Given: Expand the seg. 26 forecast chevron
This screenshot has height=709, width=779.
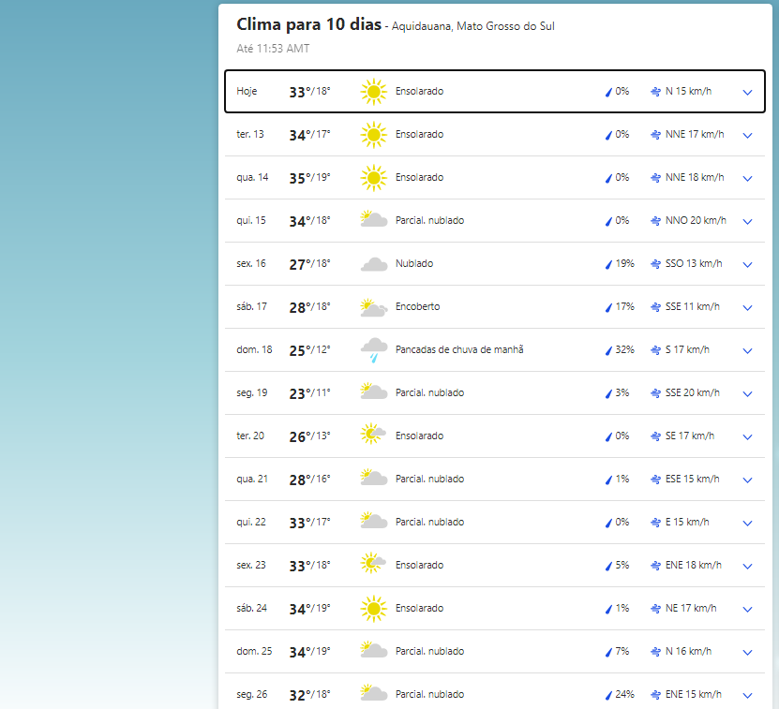Looking at the screenshot, I should [747, 695].
